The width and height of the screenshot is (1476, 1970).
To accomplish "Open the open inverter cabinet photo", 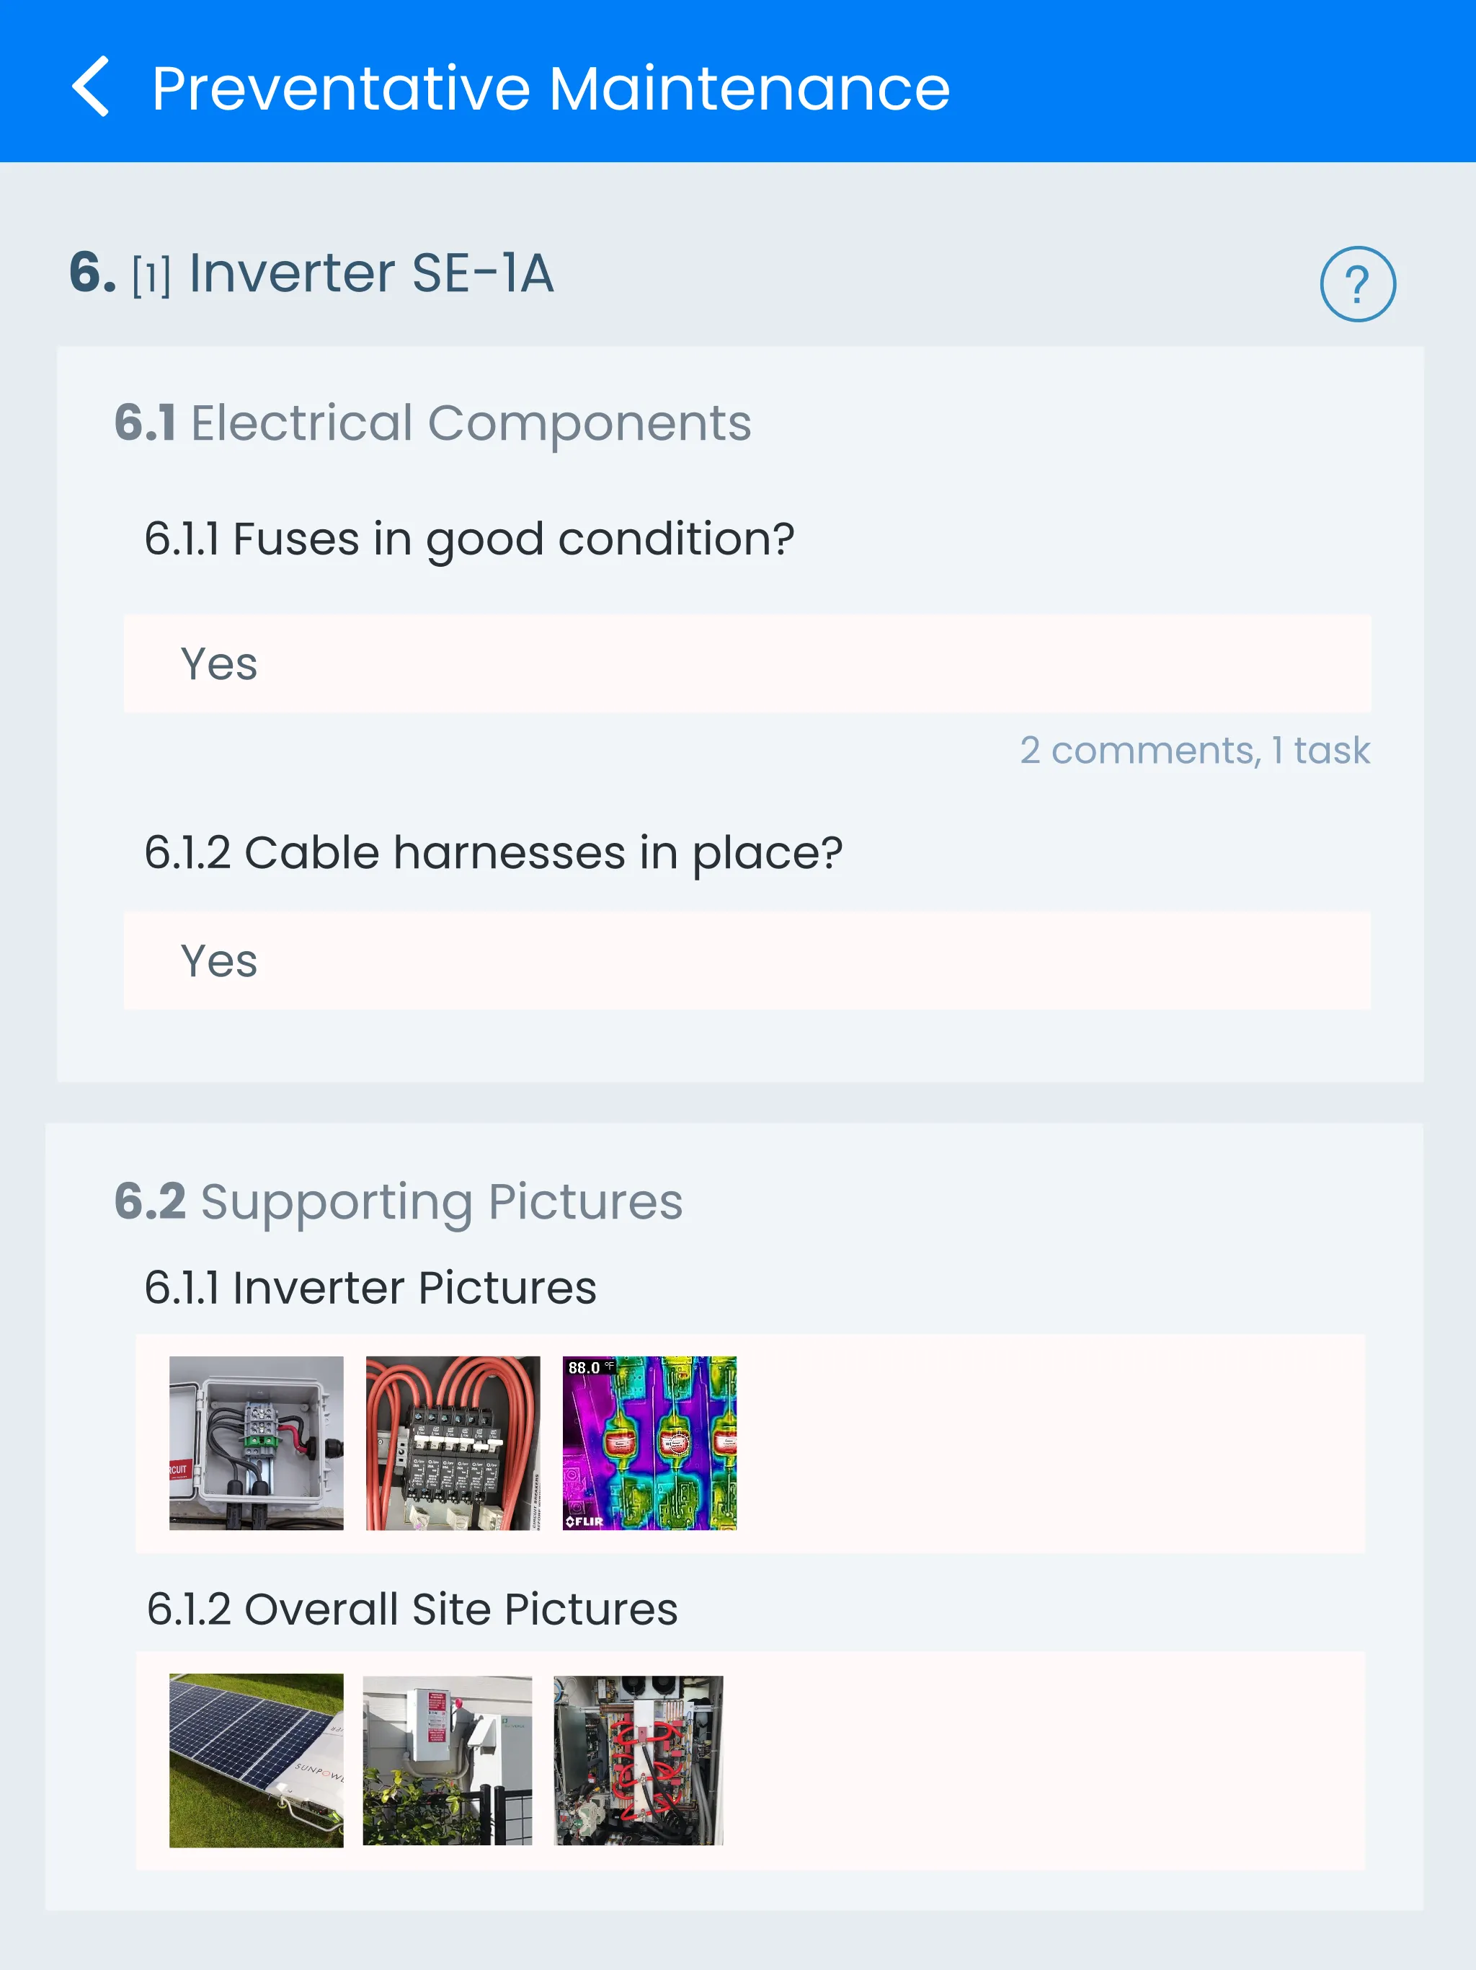I will point(639,1760).
